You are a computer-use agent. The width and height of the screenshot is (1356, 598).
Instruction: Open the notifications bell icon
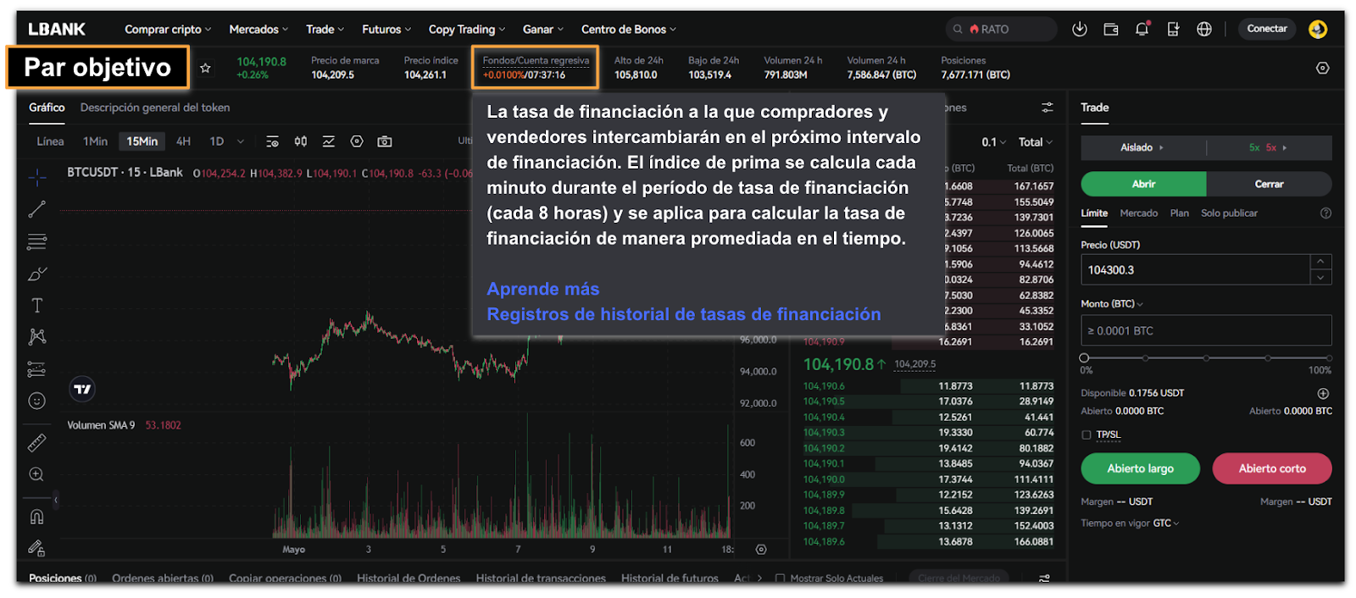(1142, 29)
